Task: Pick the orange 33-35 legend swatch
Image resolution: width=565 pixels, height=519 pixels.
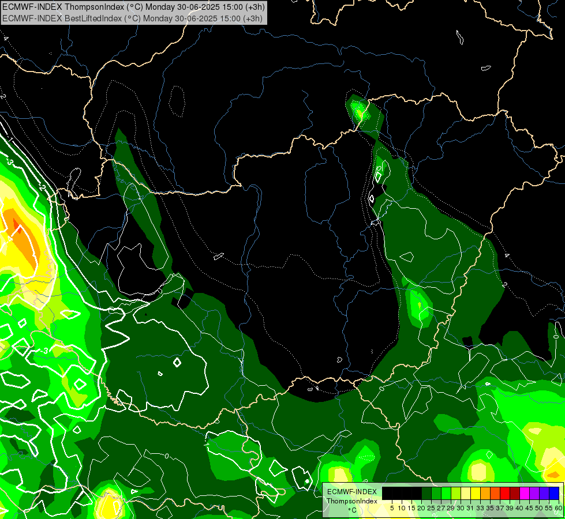Action: click(485, 494)
